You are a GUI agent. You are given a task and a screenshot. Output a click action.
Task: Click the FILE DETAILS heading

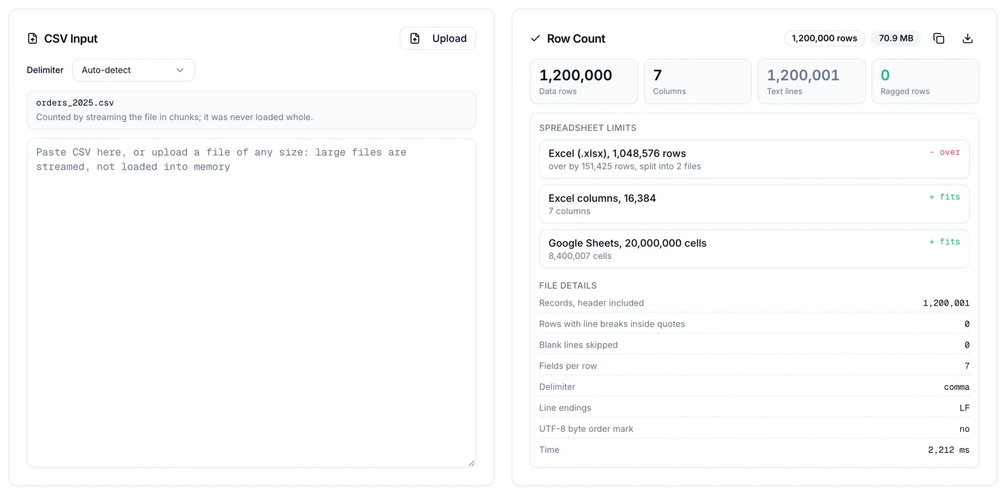pyautogui.click(x=568, y=285)
